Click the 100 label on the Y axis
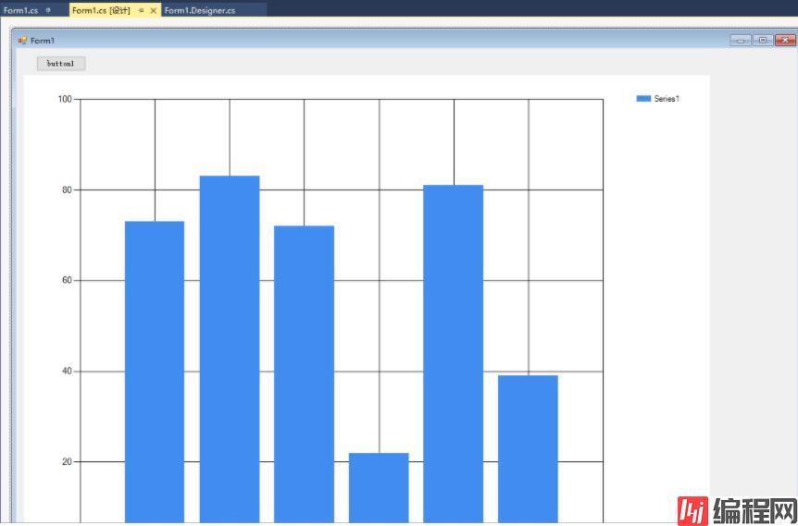Screen dimensions: 798x526 [x=65, y=99]
